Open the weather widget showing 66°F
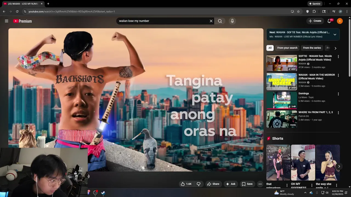Image resolution: width=351 pixels, height=197 pixels. [x=284, y=193]
